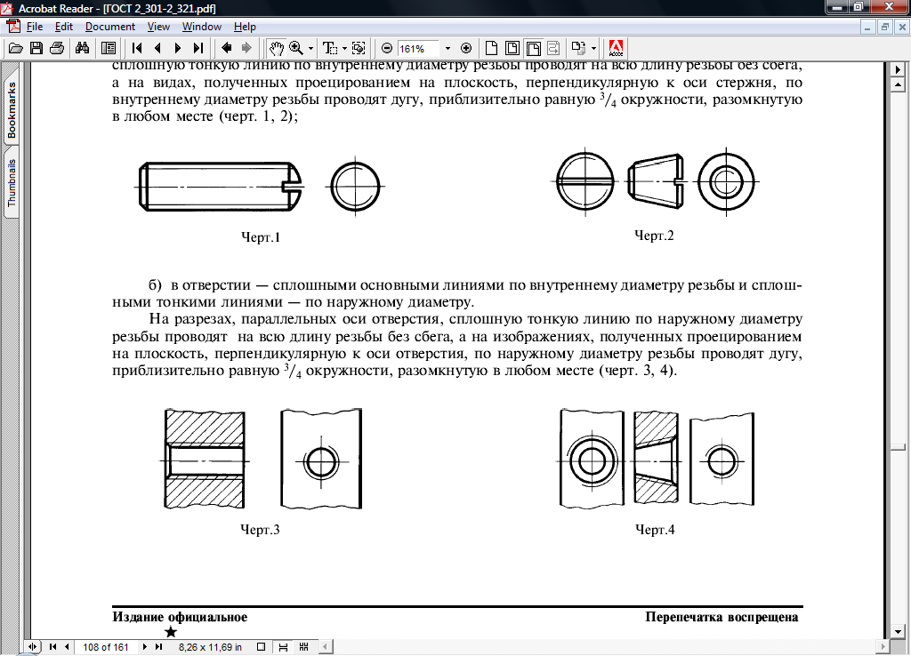Click into the 161% zoom field

tap(418, 49)
